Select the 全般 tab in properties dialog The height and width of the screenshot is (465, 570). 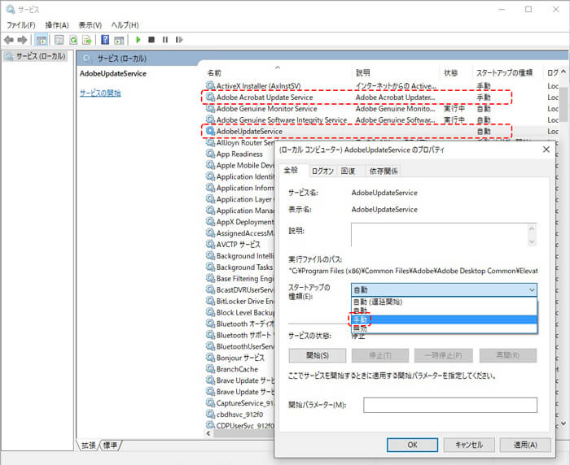tap(291, 170)
